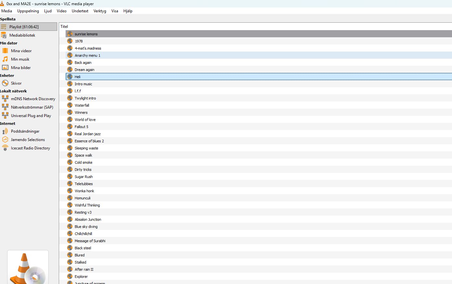
Task: Open the Ljud menu
Action: click(x=48, y=11)
